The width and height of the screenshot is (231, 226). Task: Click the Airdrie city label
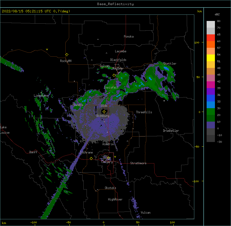pyautogui.click(x=108, y=144)
